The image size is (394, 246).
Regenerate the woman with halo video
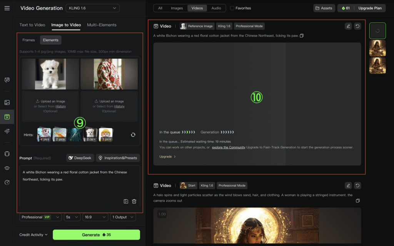click(x=357, y=186)
